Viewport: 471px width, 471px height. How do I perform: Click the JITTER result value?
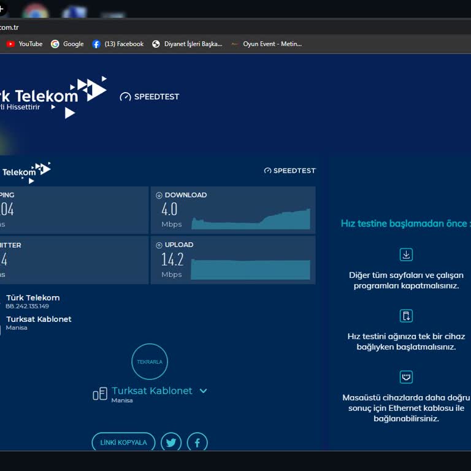click(x=4, y=259)
